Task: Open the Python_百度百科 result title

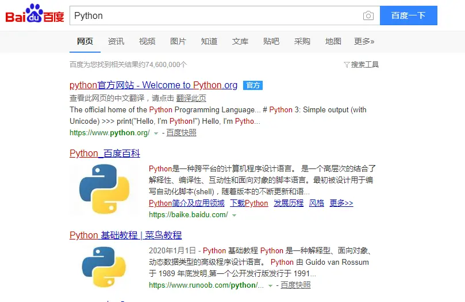Action: 105,154
